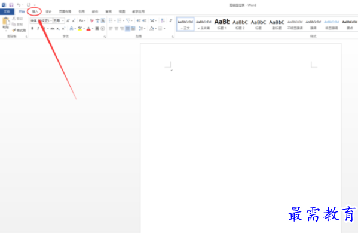Open the Paragraph group dialog launcher
This screenshot has width=361, height=233.
pos(173,37)
